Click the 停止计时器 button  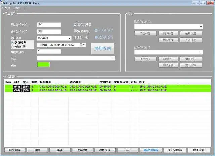175,150
